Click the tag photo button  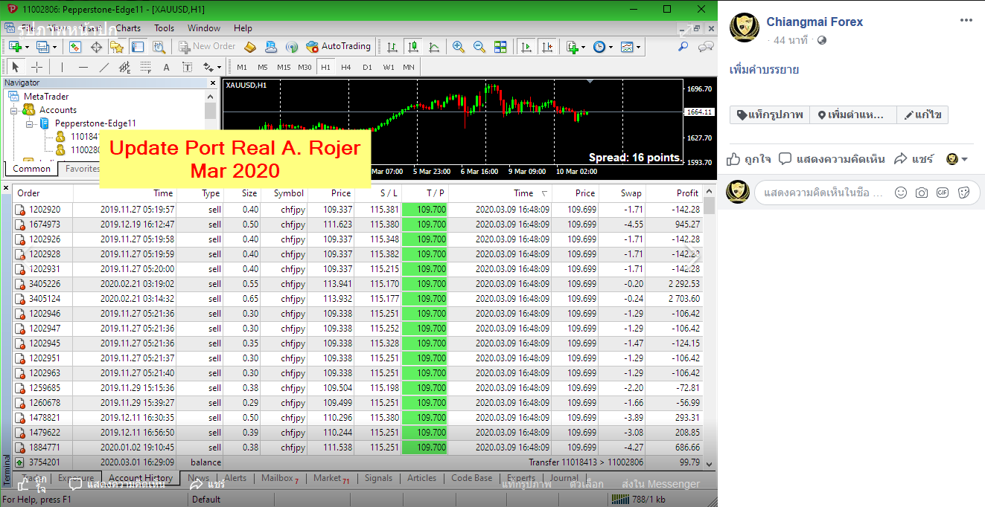(770, 114)
